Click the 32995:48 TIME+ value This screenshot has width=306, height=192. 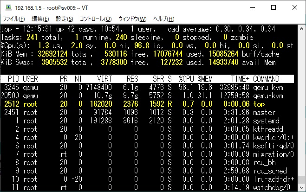click(234, 87)
